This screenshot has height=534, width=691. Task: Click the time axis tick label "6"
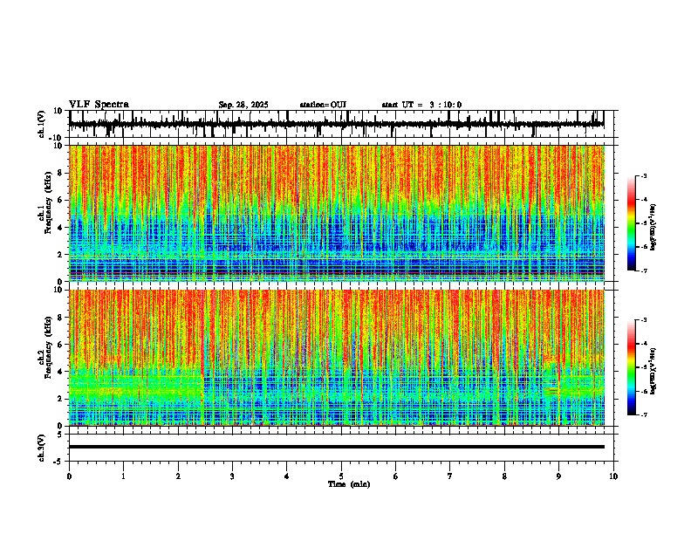396,476
